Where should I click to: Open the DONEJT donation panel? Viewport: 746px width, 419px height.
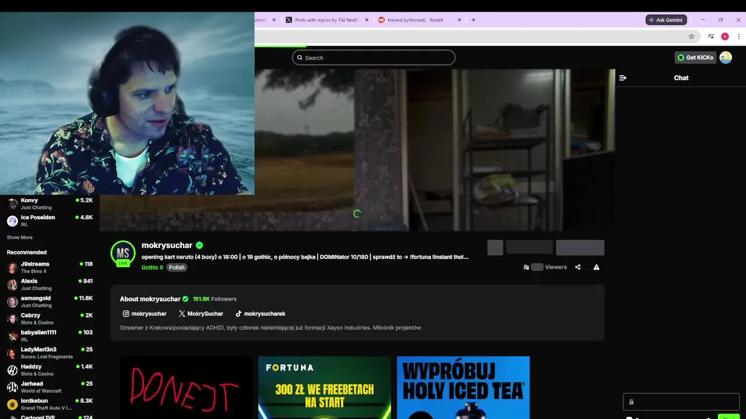click(x=186, y=388)
